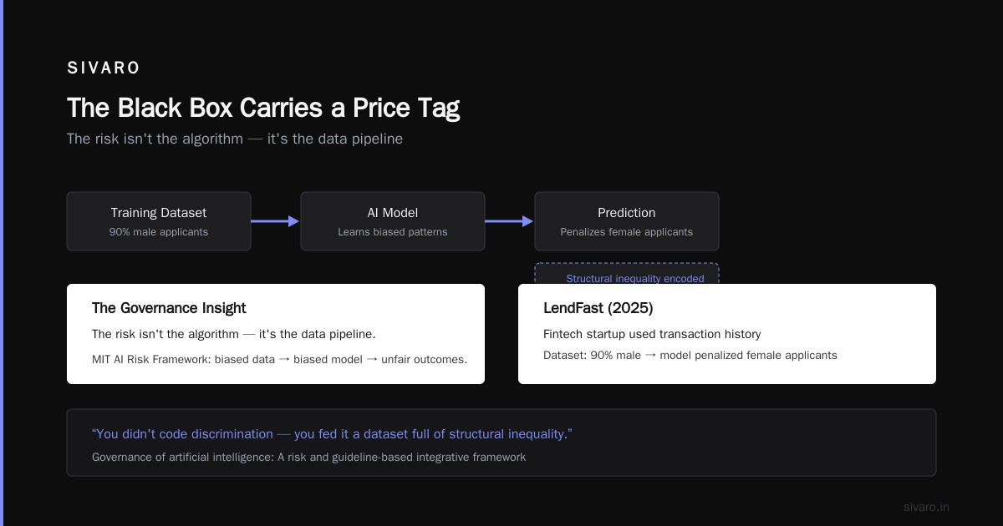Click 'Fintech startup used transaction history' text
The height and width of the screenshot is (526, 1003).
pyautogui.click(x=652, y=334)
